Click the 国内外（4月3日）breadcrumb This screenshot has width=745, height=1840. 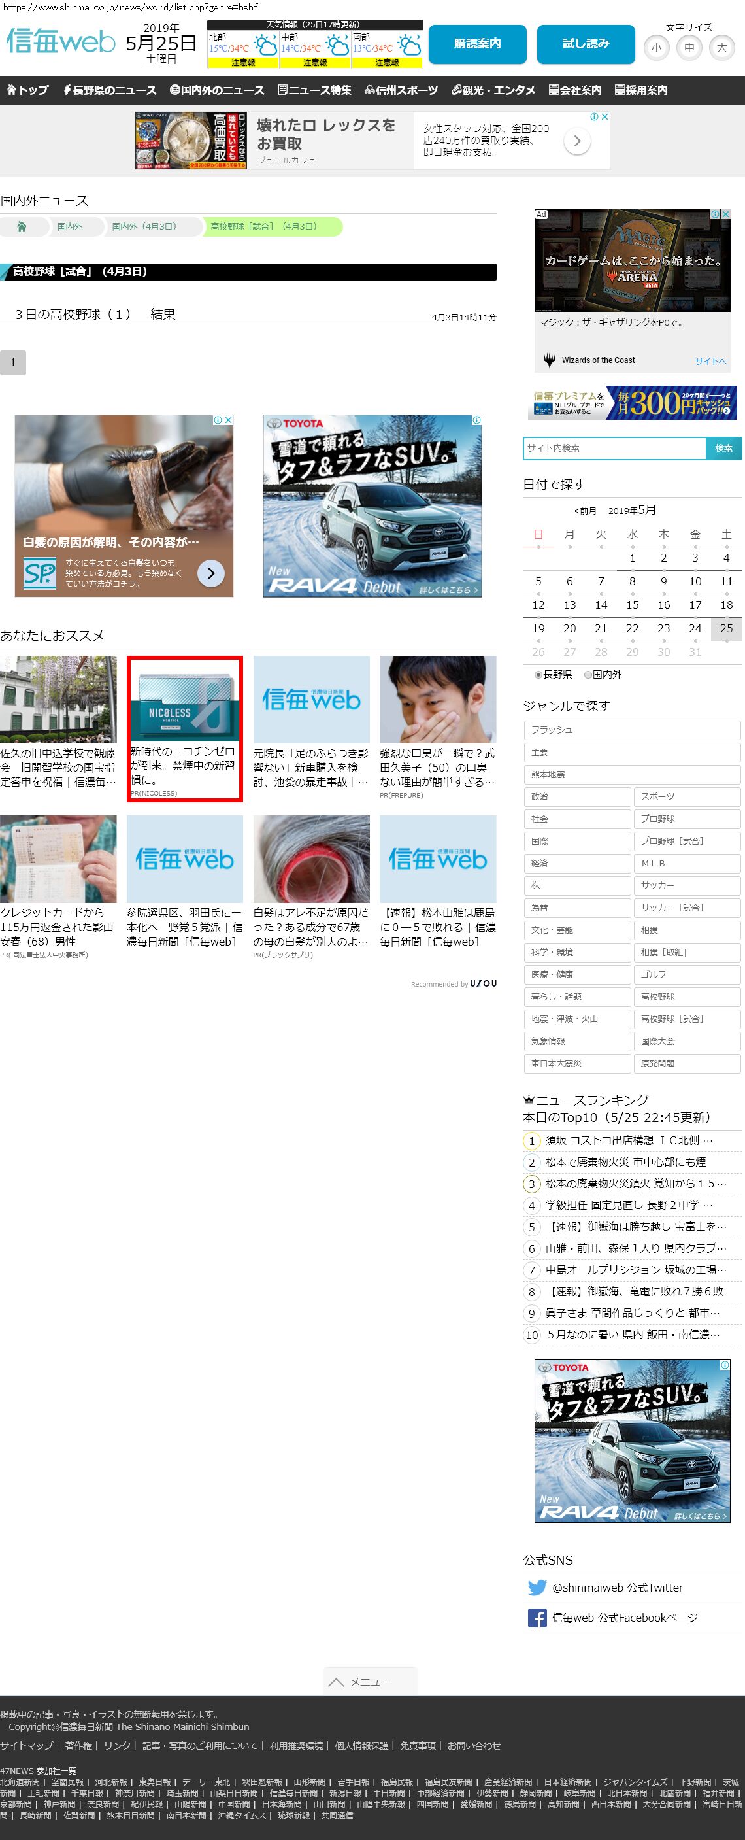[x=143, y=226]
